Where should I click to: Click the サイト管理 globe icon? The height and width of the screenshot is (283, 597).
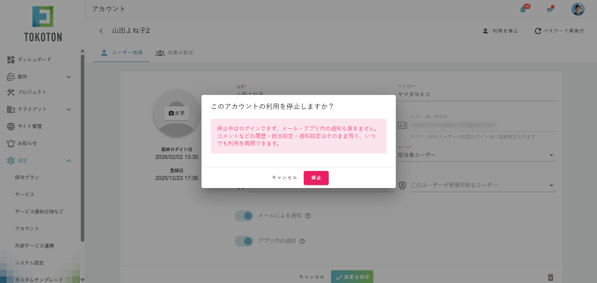11,126
